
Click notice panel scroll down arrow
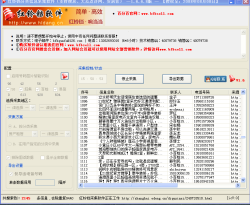coord(243,56)
